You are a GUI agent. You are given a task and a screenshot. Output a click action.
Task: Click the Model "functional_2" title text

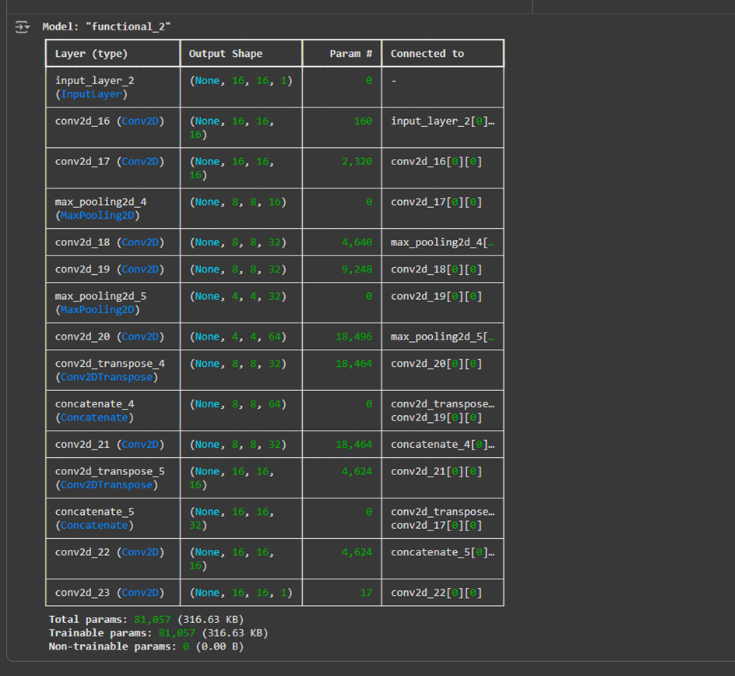coord(106,26)
